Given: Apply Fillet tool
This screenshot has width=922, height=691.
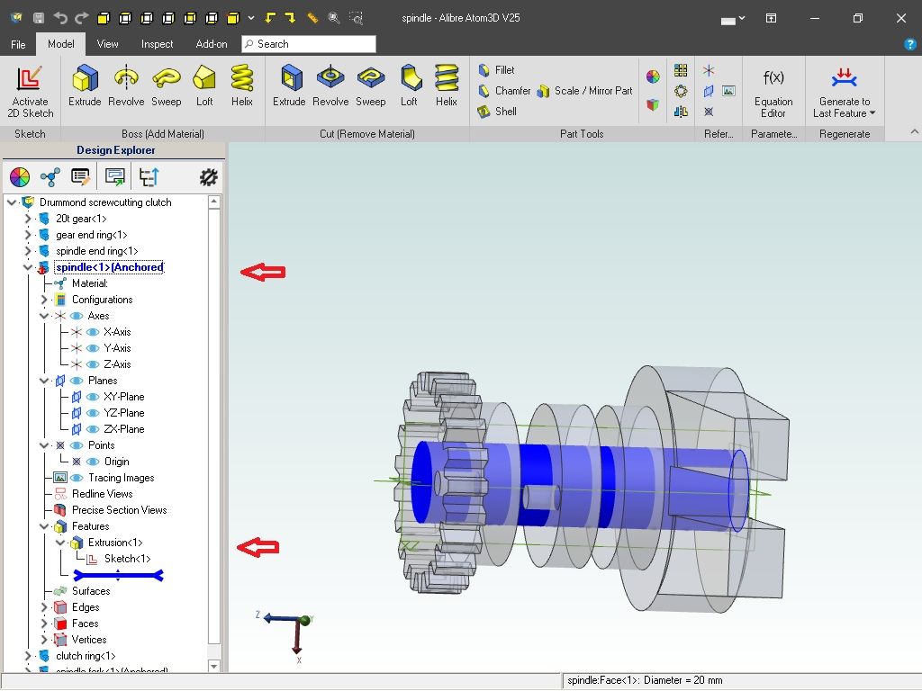Looking at the screenshot, I should click(496, 70).
